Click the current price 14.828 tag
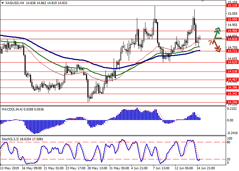239x171 pixels. [x=232, y=39]
